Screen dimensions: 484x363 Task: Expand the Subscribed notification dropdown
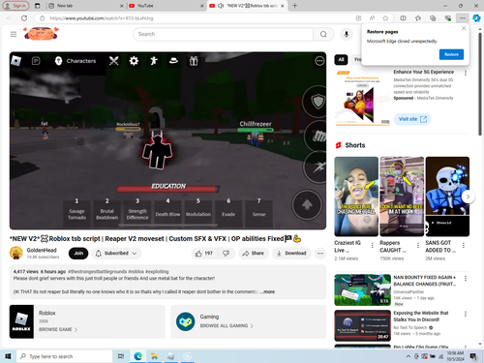(x=116, y=254)
